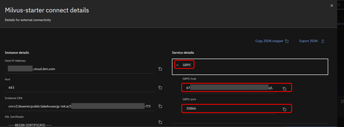The width and height of the screenshot is (344, 127).
Task: Copy the Host IP Address value
Action: pyautogui.click(x=160, y=69)
